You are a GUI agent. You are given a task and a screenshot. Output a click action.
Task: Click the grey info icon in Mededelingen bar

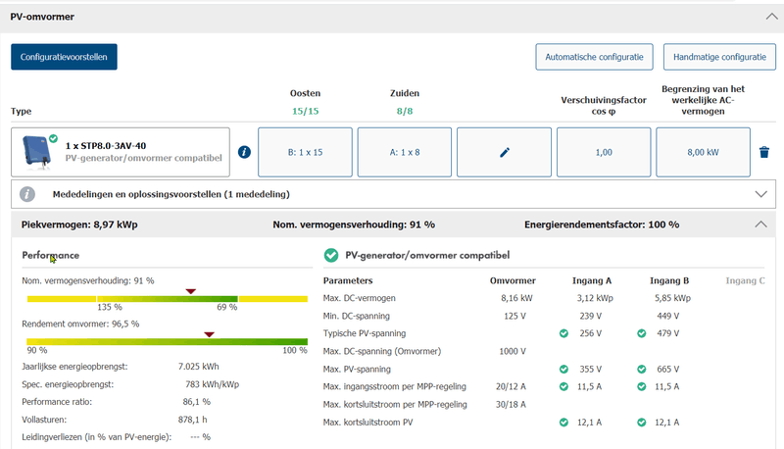pos(28,194)
